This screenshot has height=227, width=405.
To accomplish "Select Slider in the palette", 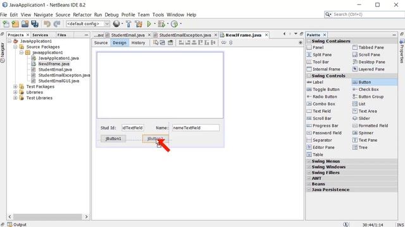I will click(x=364, y=119).
